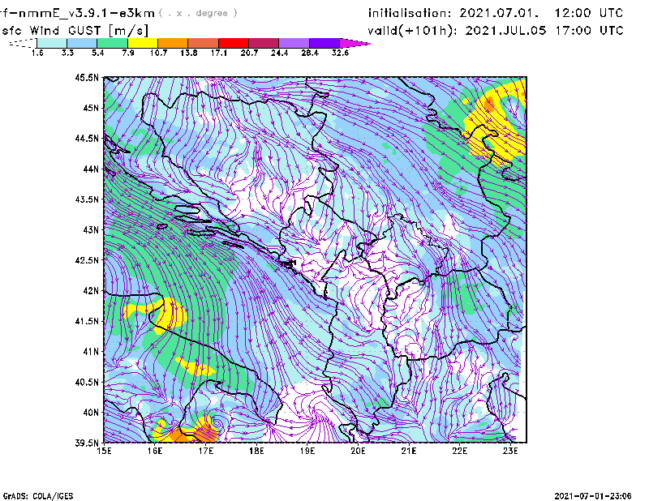Click the "16E" longitude label
This screenshot has height=501, width=649.
(x=155, y=451)
